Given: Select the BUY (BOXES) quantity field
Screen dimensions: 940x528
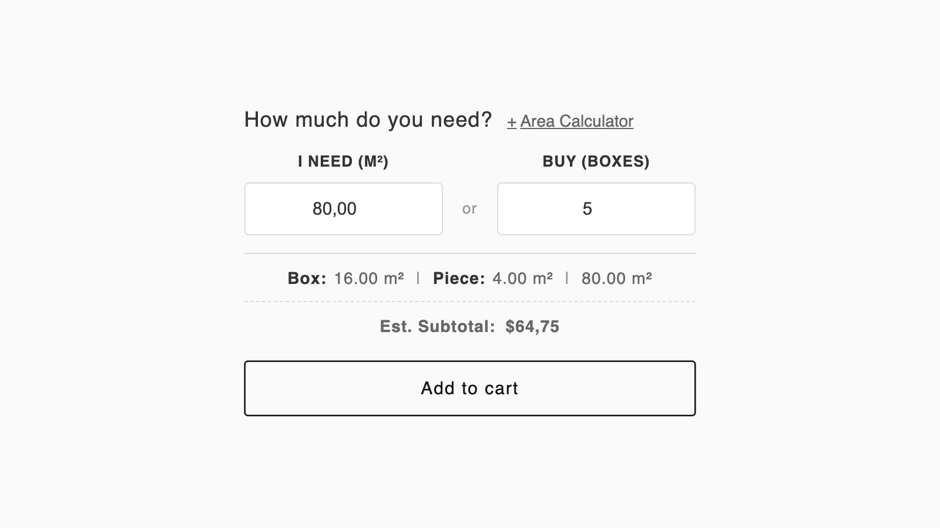Looking at the screenshot, I should pyautogui.click(x=596, y=209).
